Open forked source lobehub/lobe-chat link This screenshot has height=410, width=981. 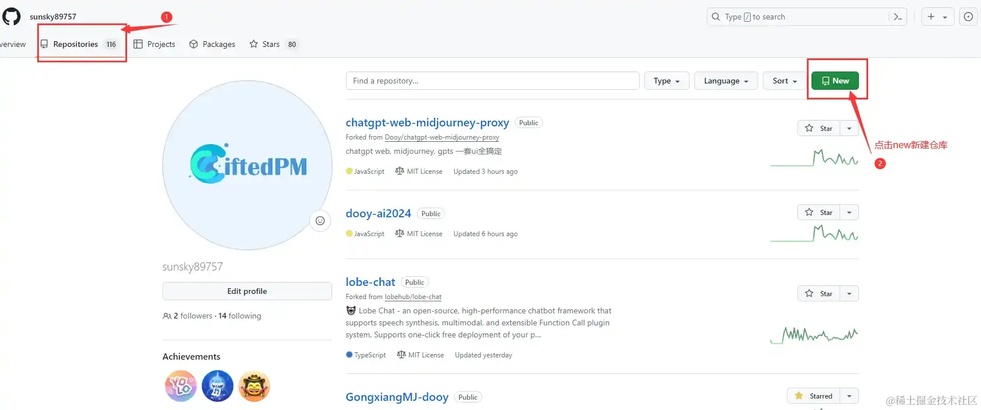click(413, 297)
